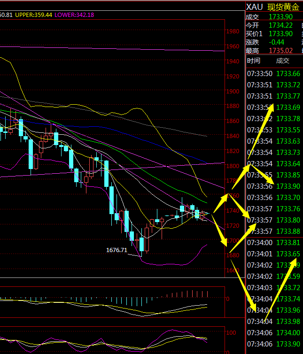Viewport: 303px width, 354px height.
Task: Click the 今开 opening price value 1734.22
Action: click(x=281, y=25)
